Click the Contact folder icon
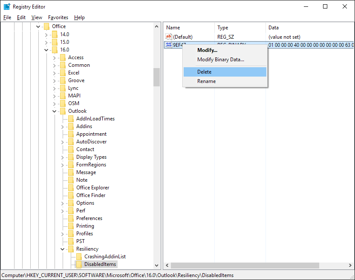The image size is (355, 280). click(71, 149)
